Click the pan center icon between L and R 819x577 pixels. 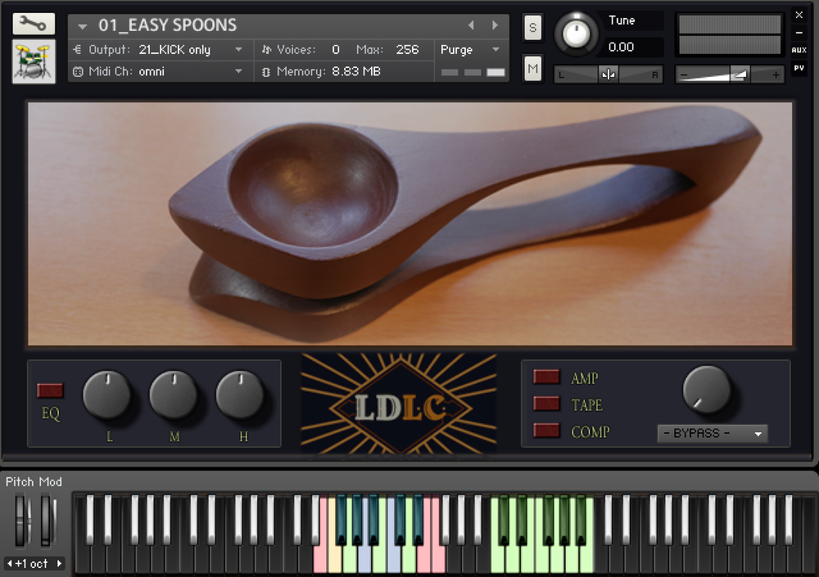click(x=608, y=74)
